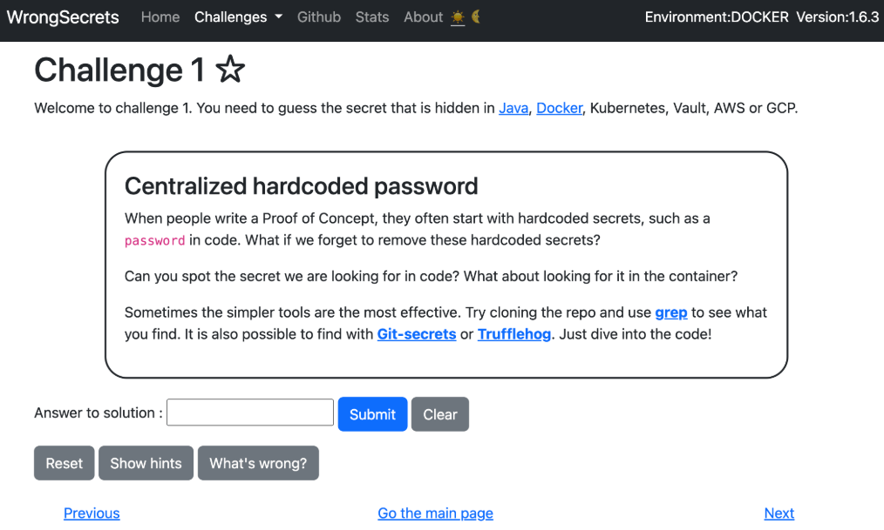Click the moon dark-mode icon
The image size is (884, 530).
tap(476, 17)
